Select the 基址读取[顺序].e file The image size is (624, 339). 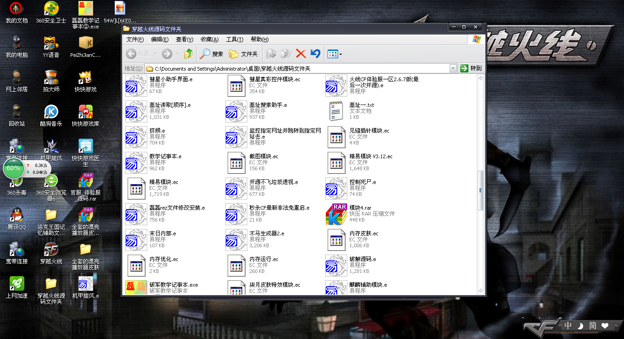tap(158, 111)
